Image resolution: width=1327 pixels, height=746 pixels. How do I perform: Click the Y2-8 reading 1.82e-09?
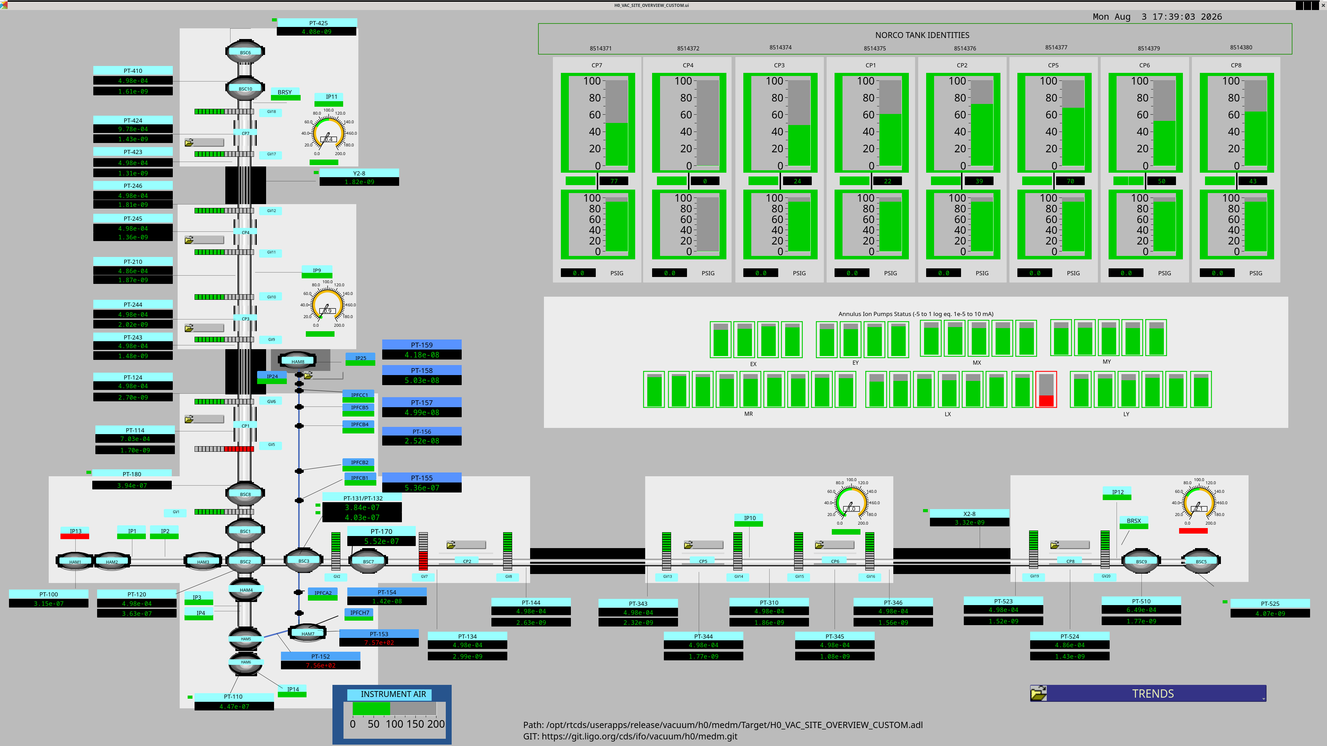point(359,182)
